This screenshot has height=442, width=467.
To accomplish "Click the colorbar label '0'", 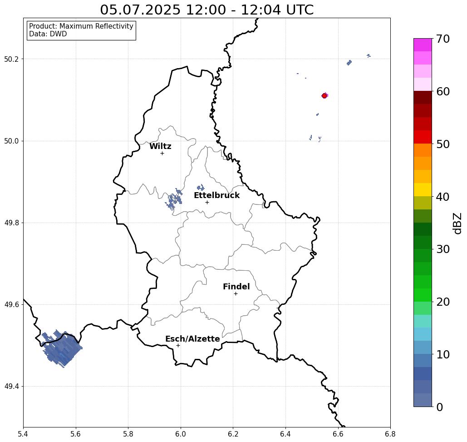I will [x=440, y=407].
